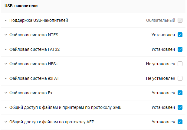Expand the 'Поддержка USB-накопителей' chevron
Screen dimensions: 187x130
6,21
